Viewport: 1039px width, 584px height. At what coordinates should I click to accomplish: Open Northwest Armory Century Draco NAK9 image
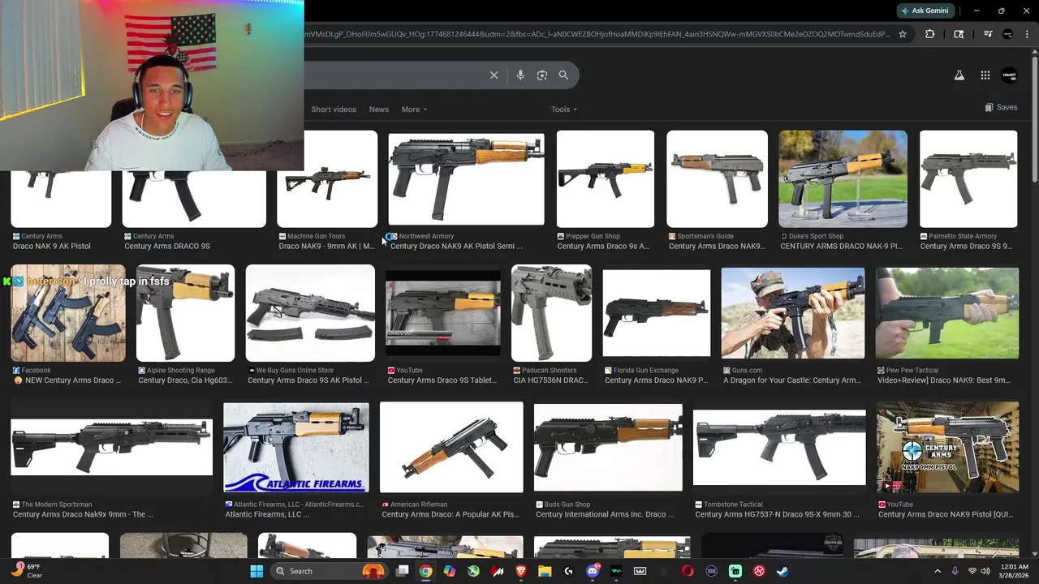coord(466,178)
